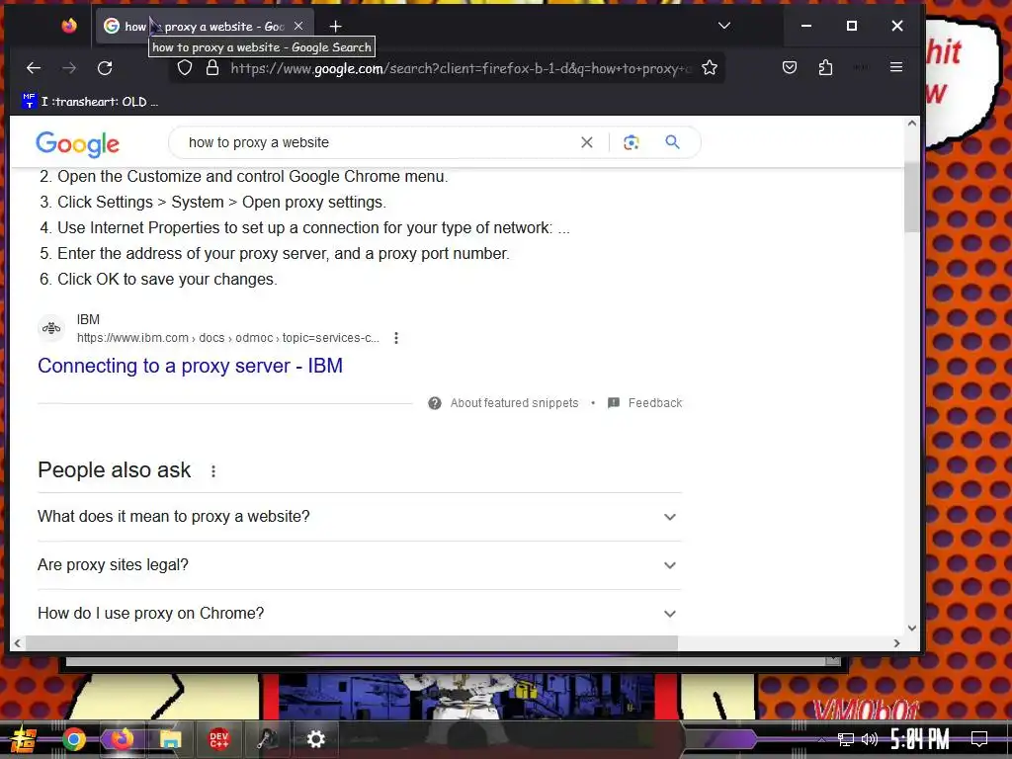
Task: Submit search with the magnifying glass icon
Action: (672, 142)
